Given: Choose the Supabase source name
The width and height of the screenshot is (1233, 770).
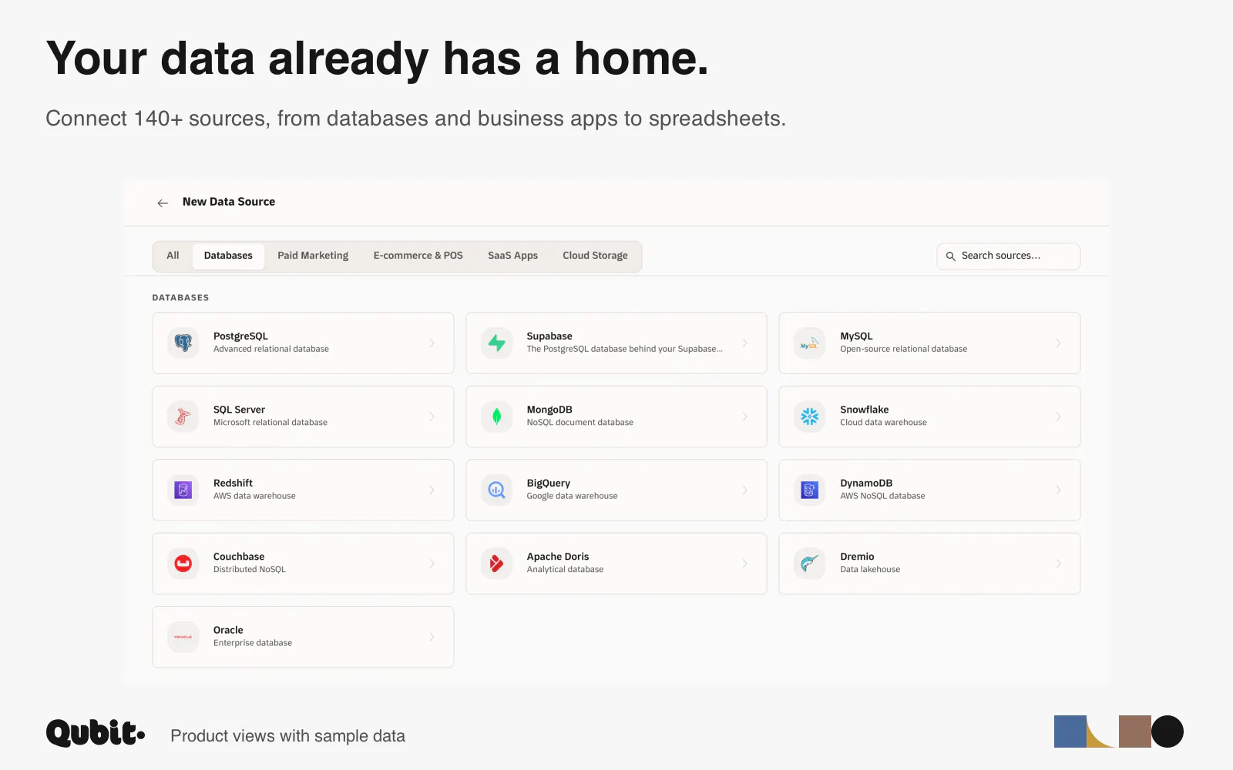Looking at the screenshot, I should 549,336.
